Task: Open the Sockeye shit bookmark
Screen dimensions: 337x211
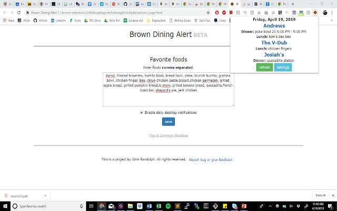Action: click(133, 21)
